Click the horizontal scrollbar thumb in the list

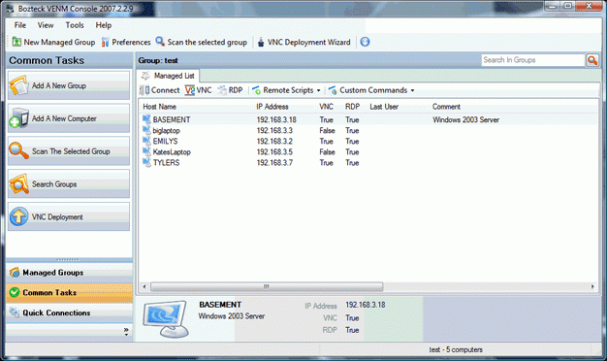tap(267, 286)
